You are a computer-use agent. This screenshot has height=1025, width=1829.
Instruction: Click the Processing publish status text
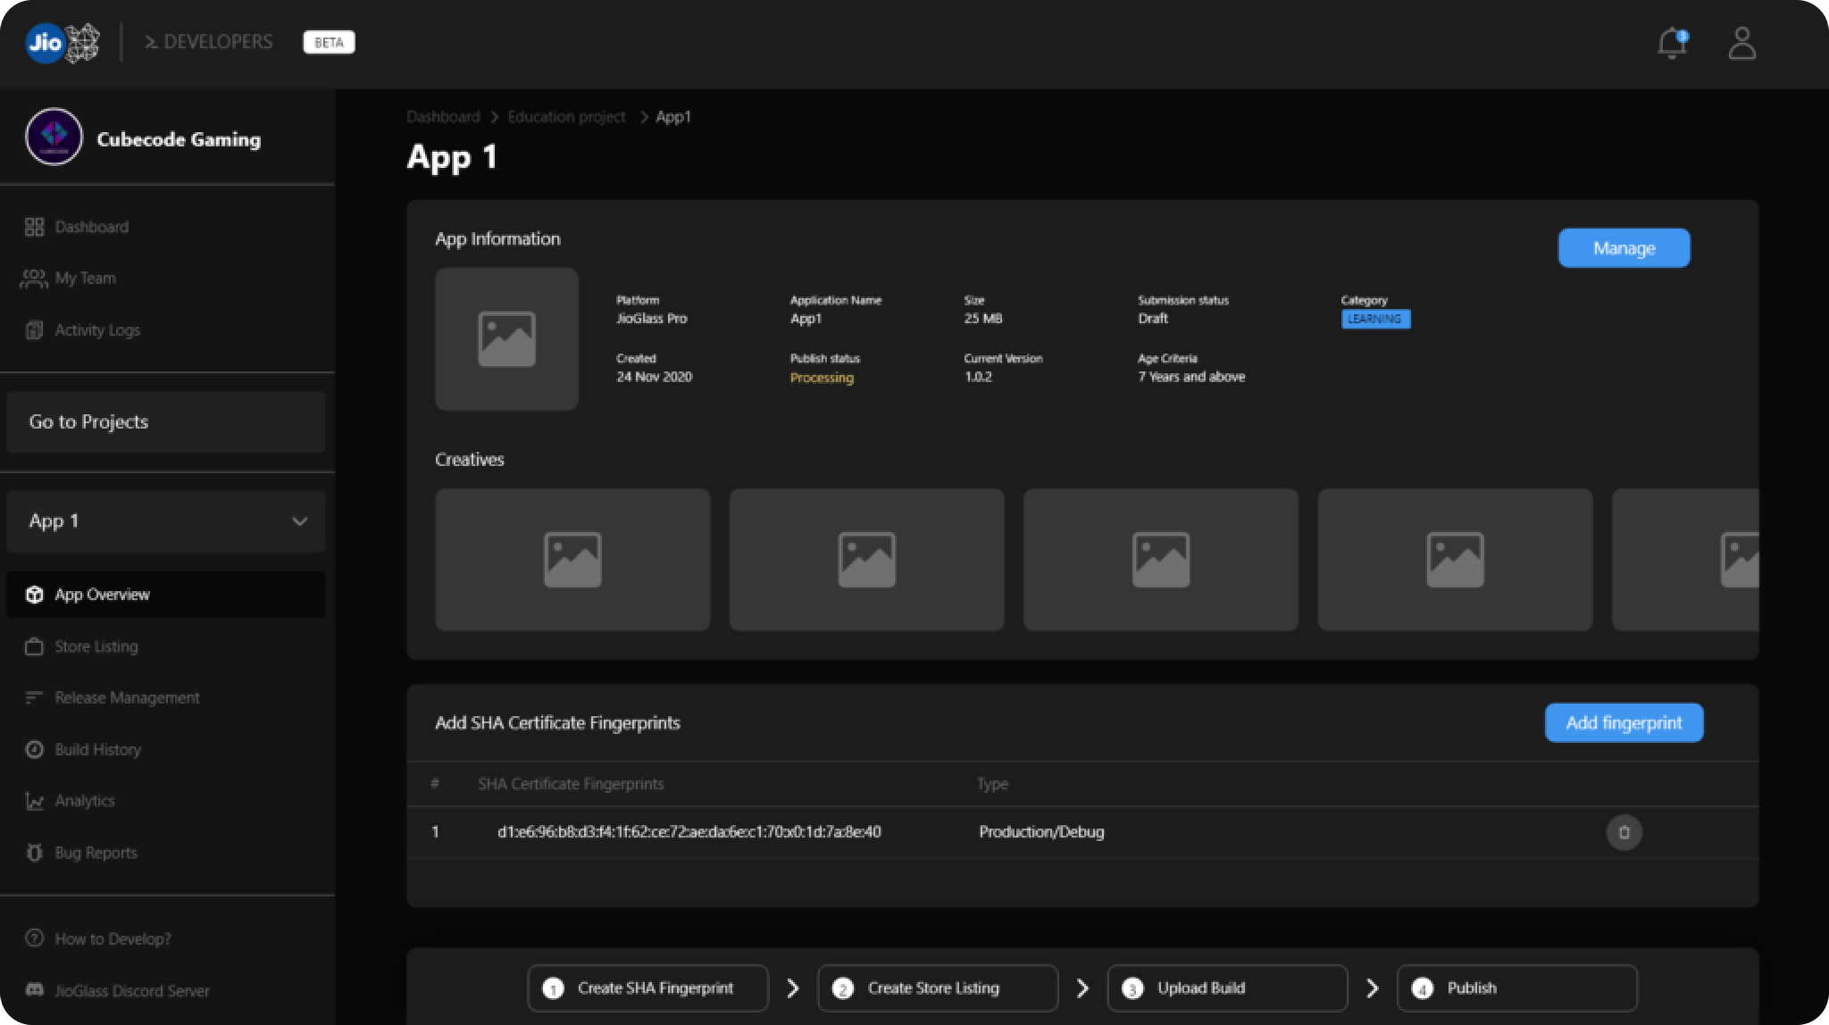[822, 378]
